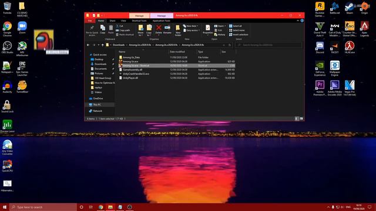Click the Copy ribbon button

[x=103, y=29]
